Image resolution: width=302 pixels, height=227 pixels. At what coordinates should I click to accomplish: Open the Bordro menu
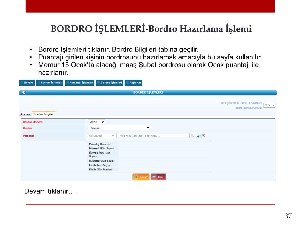(x=27, y=83)
